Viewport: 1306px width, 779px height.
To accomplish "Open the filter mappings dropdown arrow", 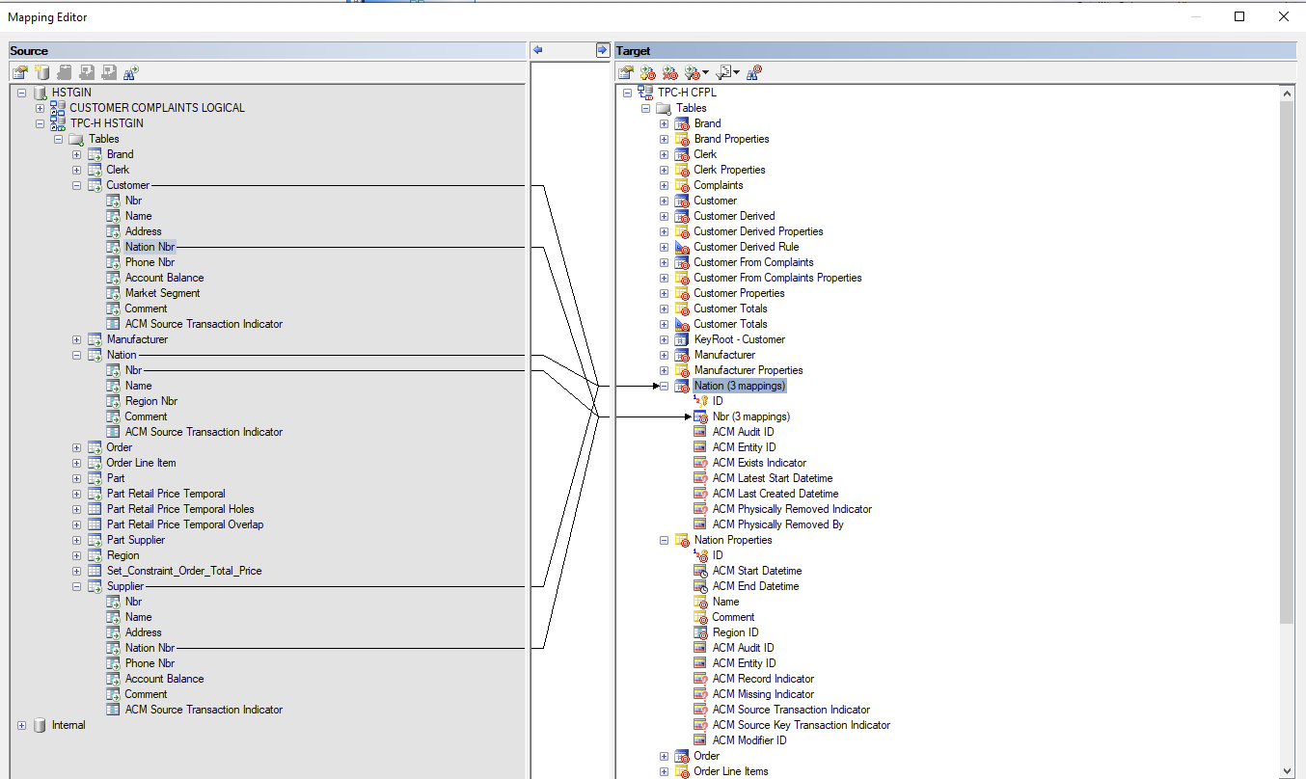I will pos(706,71).
